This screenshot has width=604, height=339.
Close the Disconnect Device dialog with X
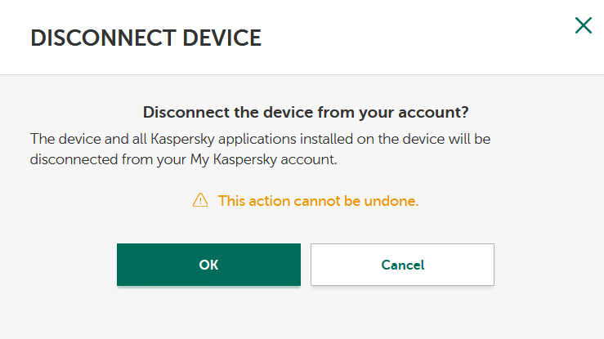point(584,25)
